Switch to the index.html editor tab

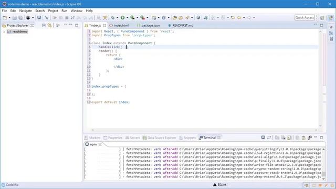(x=119, y=25)
